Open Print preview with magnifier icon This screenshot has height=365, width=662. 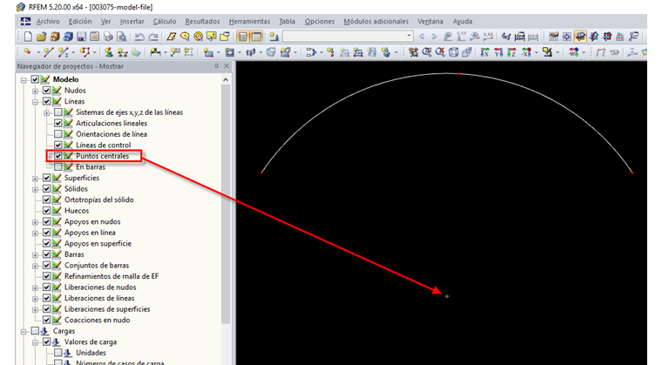click(122, 37)
